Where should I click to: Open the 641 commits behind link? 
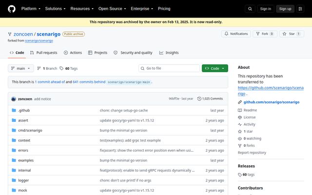(89, 82)
